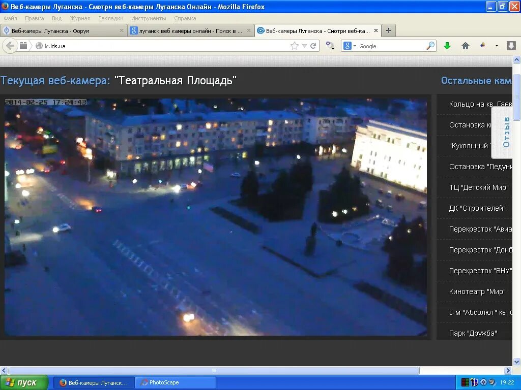Select the "Кукольный" camera link
Viewport: 521px width, 390px height.
469,146
